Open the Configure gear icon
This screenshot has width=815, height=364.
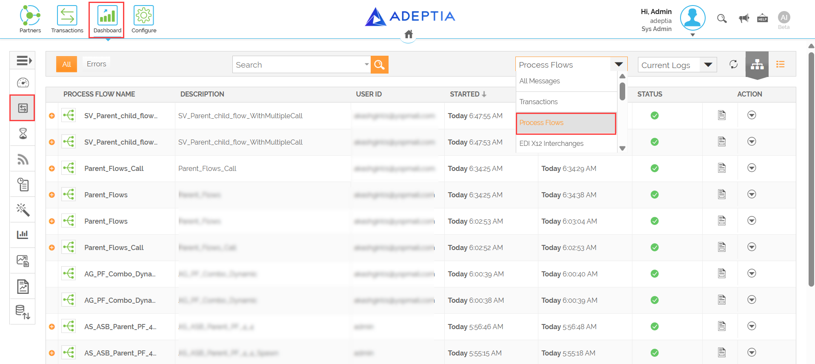click(144, 16)
